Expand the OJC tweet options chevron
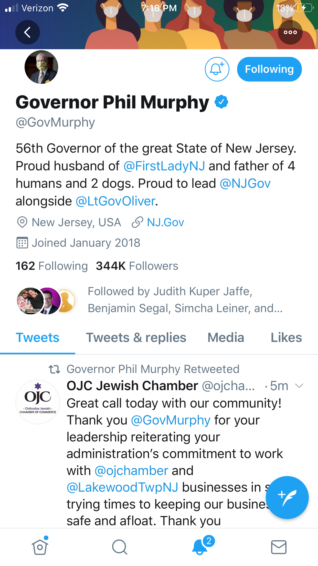Screen dimensions: 318x566 299,386
